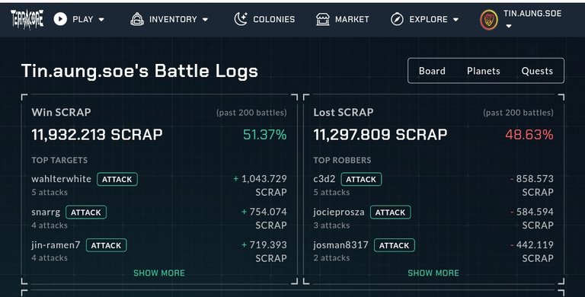Click the Terracore logo
This screenshot has height=297, width=585.
pos(27,19)
